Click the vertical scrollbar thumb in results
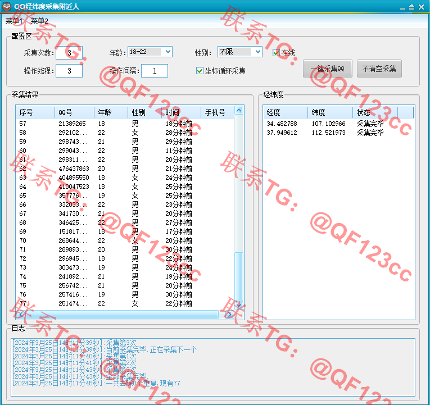Screen dimensions: 430x405 [239, 275]
